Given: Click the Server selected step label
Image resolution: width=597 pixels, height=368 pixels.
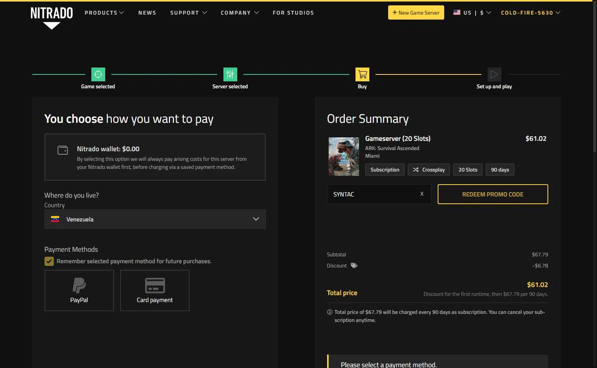Looking at the screenshot, I should (230, 86).
